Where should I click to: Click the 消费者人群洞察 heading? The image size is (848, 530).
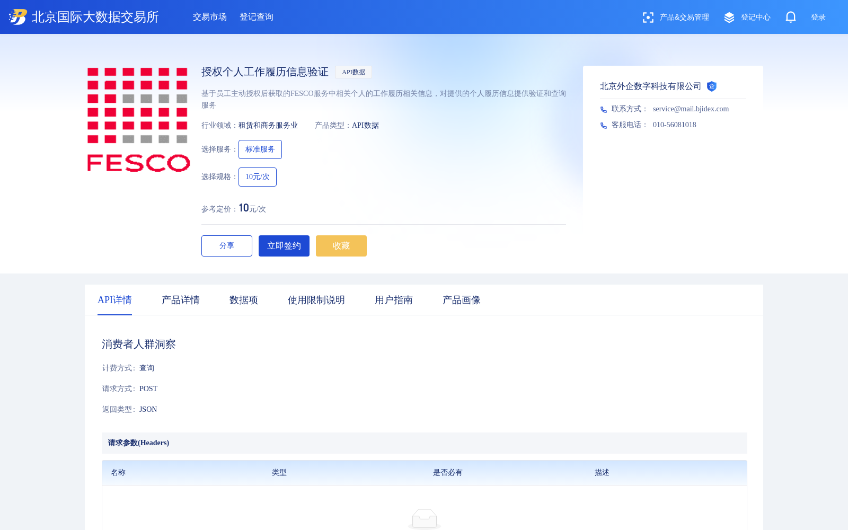139,344
